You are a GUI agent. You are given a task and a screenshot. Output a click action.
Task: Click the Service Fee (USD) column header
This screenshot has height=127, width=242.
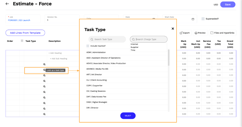click(207, 44)
